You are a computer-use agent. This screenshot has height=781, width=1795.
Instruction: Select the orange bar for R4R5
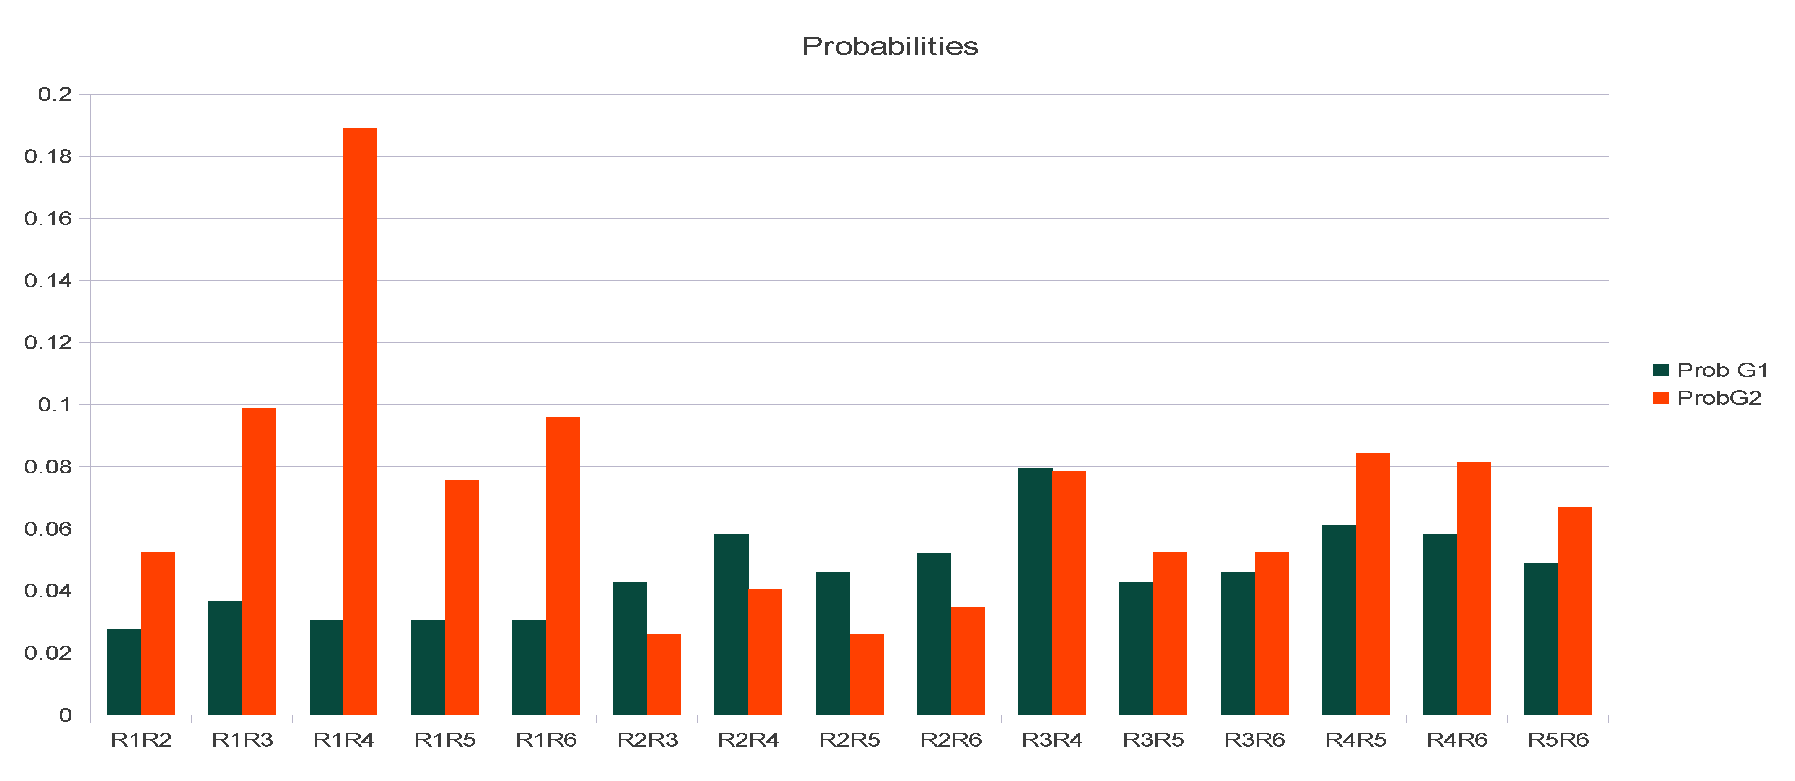1372,584
